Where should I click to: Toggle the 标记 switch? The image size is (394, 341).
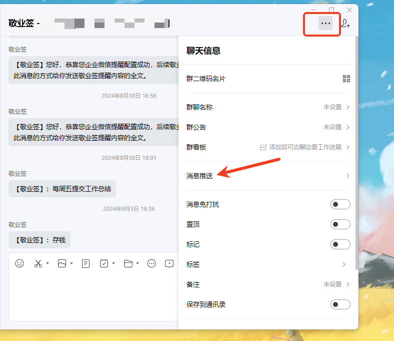click(340, 244)
